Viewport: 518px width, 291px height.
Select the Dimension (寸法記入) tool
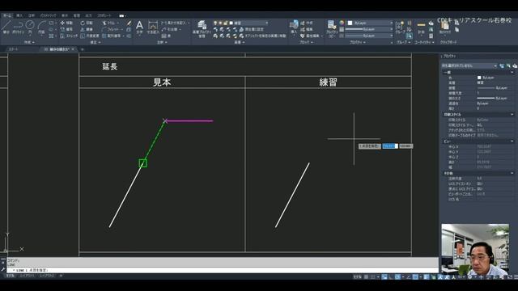point(153,27)
